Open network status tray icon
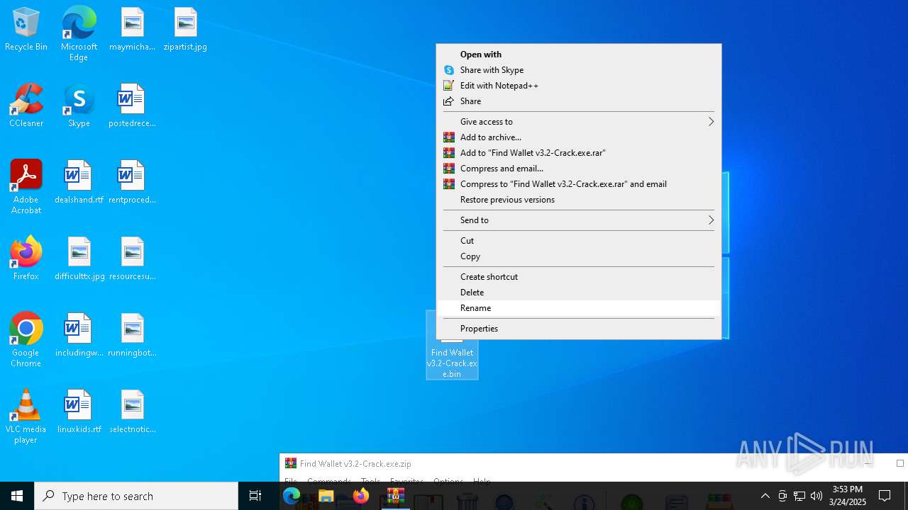This screenshot has width=908, height=510. [799, 496]
